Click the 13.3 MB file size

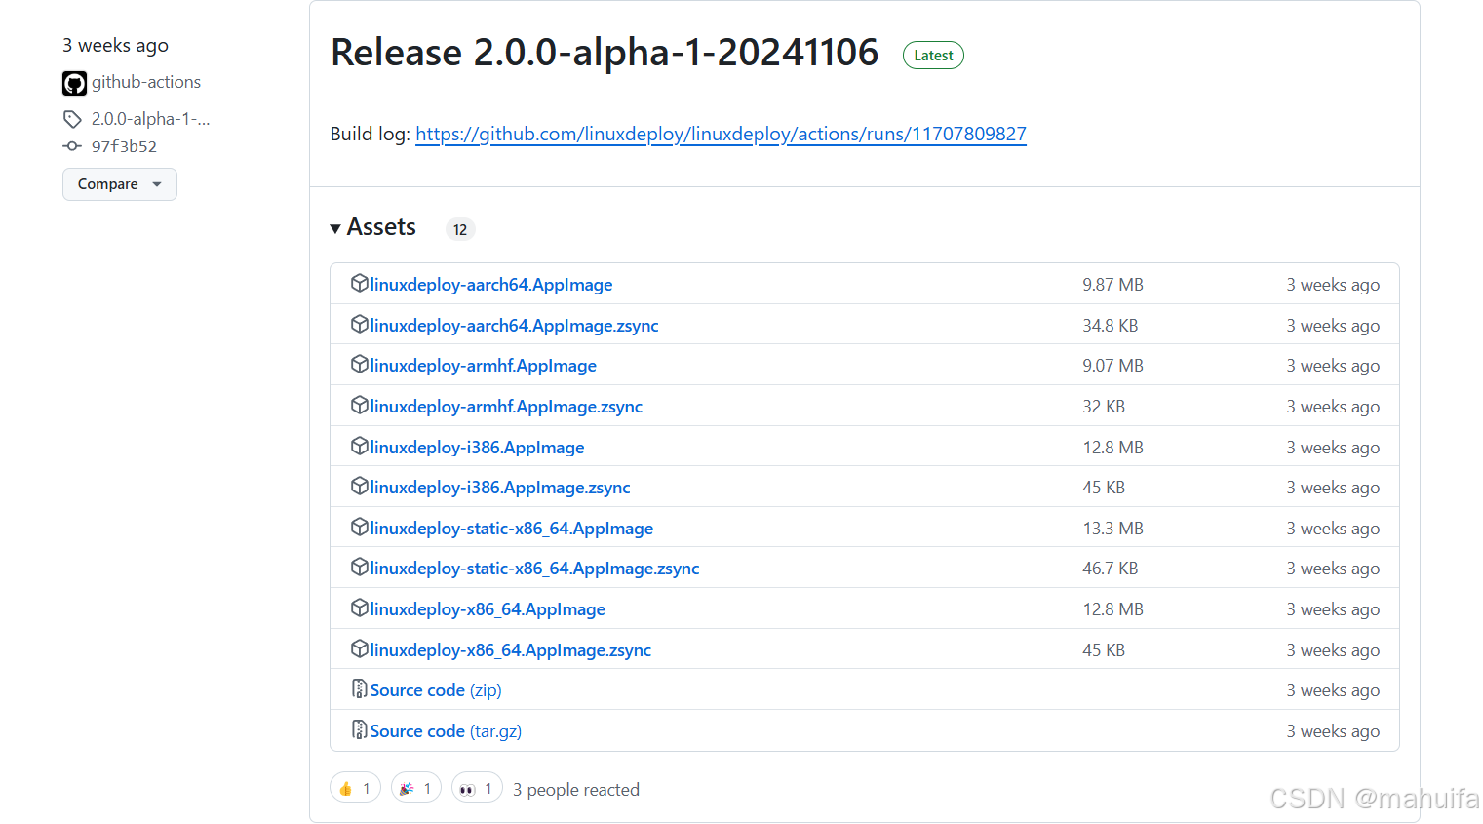(1112, 529)
